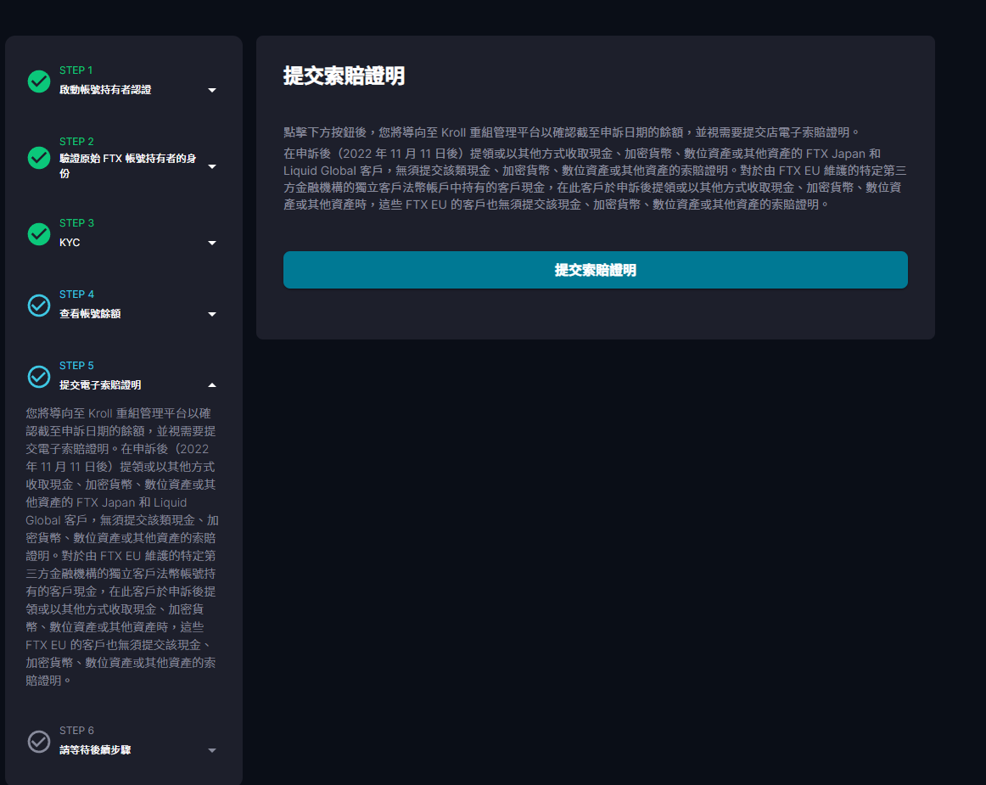Image resolution: width=986 pixels, height=785 pixels.
Task: Click the STEP 5 label text
Action: pos(76,366)
